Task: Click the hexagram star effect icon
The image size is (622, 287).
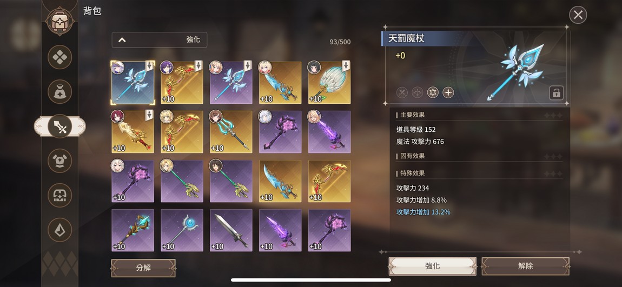Action: click(x=433, y=92)
